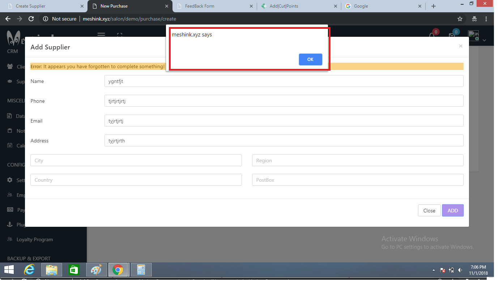
Task: Open Windows Store from taskbar
Action: point(74,270)
